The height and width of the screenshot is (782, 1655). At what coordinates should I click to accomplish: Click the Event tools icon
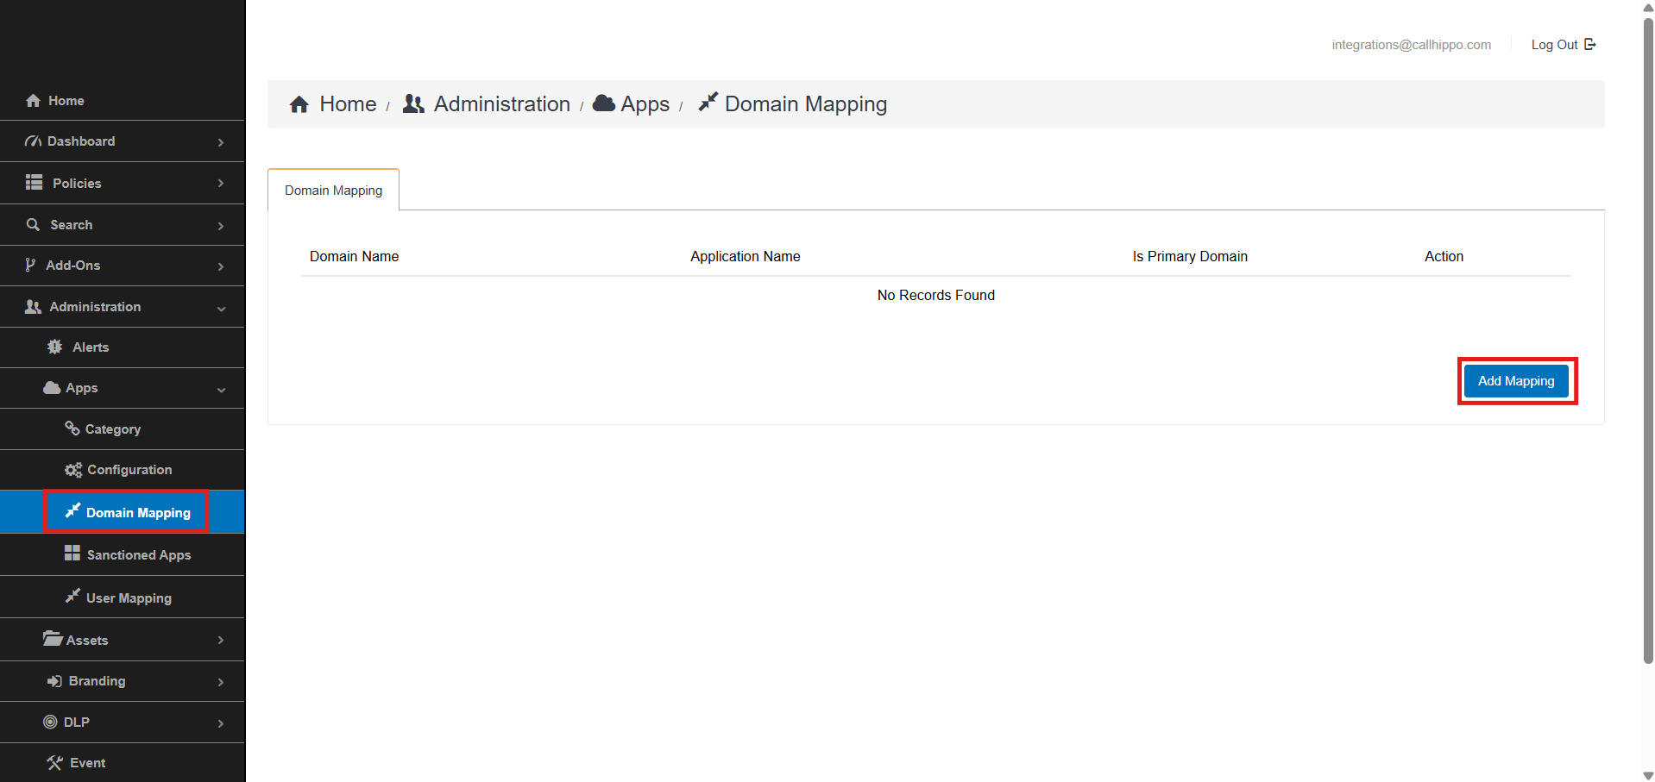click(55, 763)
